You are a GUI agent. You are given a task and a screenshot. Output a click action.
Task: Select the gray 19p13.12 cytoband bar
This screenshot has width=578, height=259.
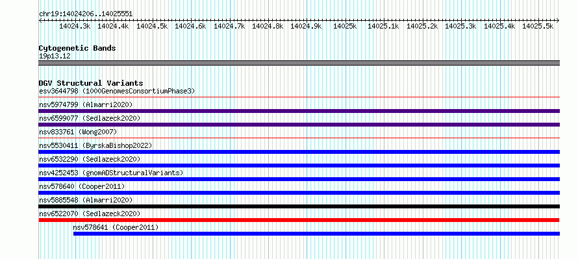pyautogui.click(x=299, y=63)
